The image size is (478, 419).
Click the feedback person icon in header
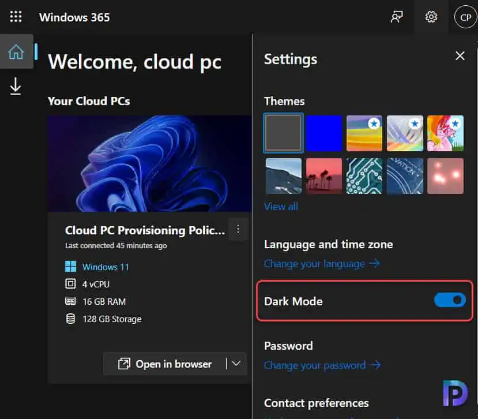(397, 17)
